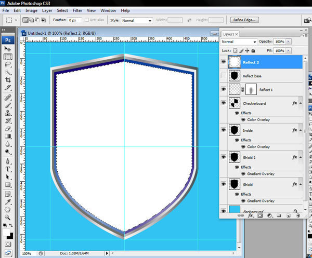Image resolution: width=312 pixels, height=258 pixels.
Task: Select the Rectangular Marquee tool in toolbox
Action: click(8, 57)
